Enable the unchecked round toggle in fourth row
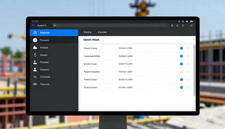Viewport: 225px width, 129px height. 181,72
